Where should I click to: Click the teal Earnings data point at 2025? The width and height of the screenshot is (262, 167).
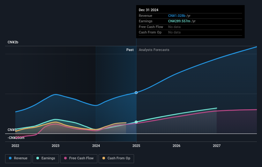(x=136, y=122)
